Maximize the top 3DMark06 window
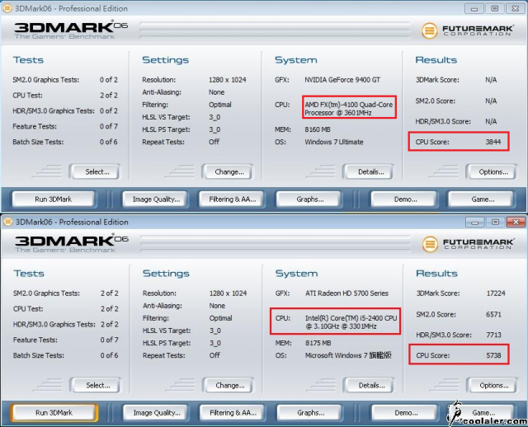This screenshot has height=427, width=528. point(495,8)
